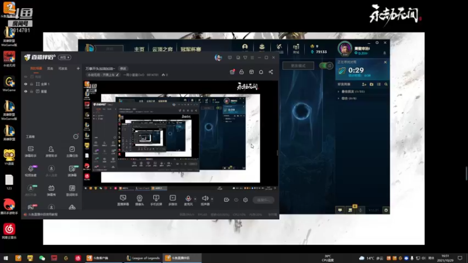Select the middle scene tab
Viewport: 468px width, 263px height.
(50, 68)
